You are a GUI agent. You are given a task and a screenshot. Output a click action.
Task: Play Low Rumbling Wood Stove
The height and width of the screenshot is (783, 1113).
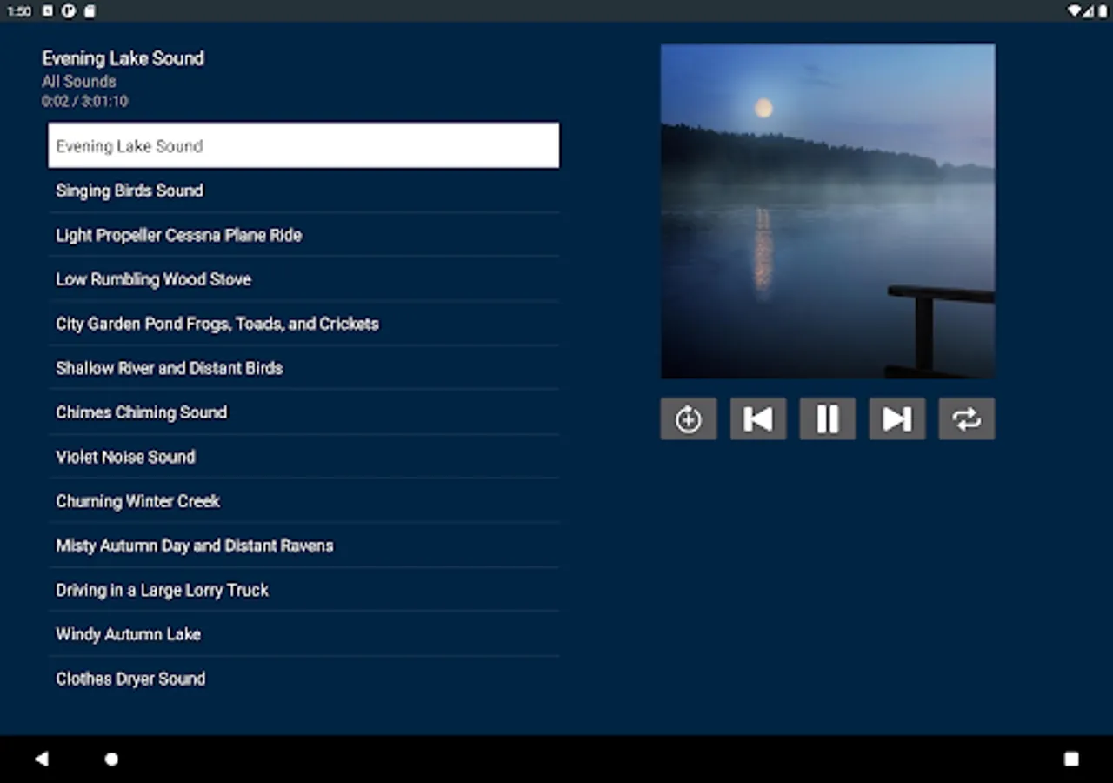point(153,279)
